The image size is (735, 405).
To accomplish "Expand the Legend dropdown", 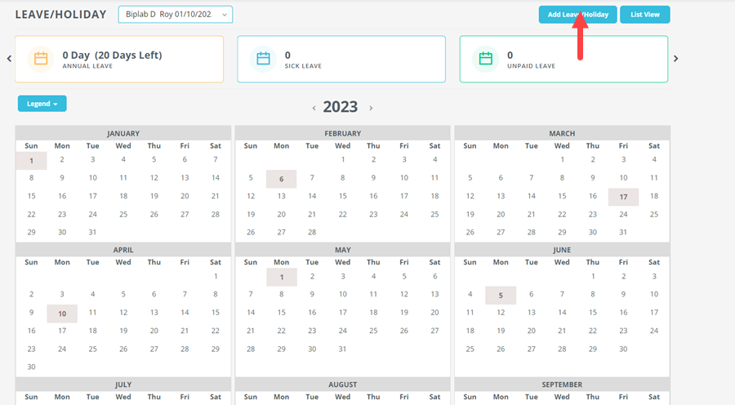I will 42,104.
